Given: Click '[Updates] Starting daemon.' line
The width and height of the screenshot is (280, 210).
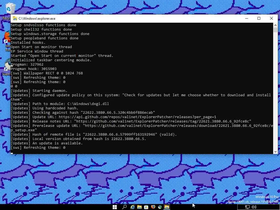Looking at the screenshot, I should (39, 91).
